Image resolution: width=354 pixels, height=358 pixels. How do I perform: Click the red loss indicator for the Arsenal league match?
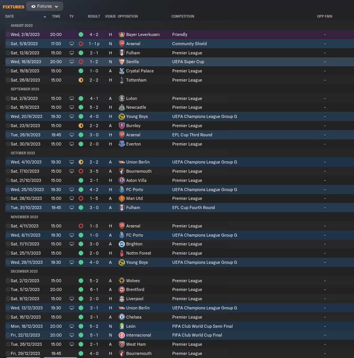pos(81,226)
